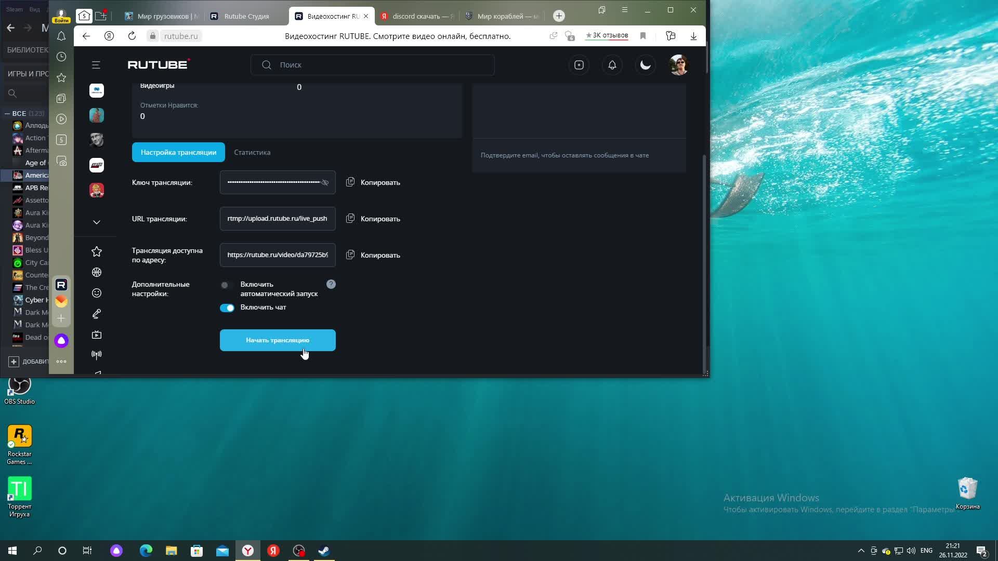Open the Rutube hamburger menu
998x561 pixels.
(x=96, y=65)
